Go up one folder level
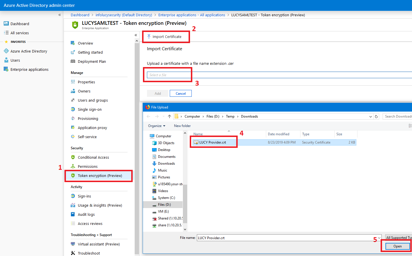 pos(169,116)
